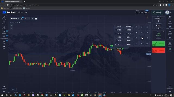Select the $2200 preset amount
Image resolution: width=174 pixels, height=97 pixels.
(119, 26)
